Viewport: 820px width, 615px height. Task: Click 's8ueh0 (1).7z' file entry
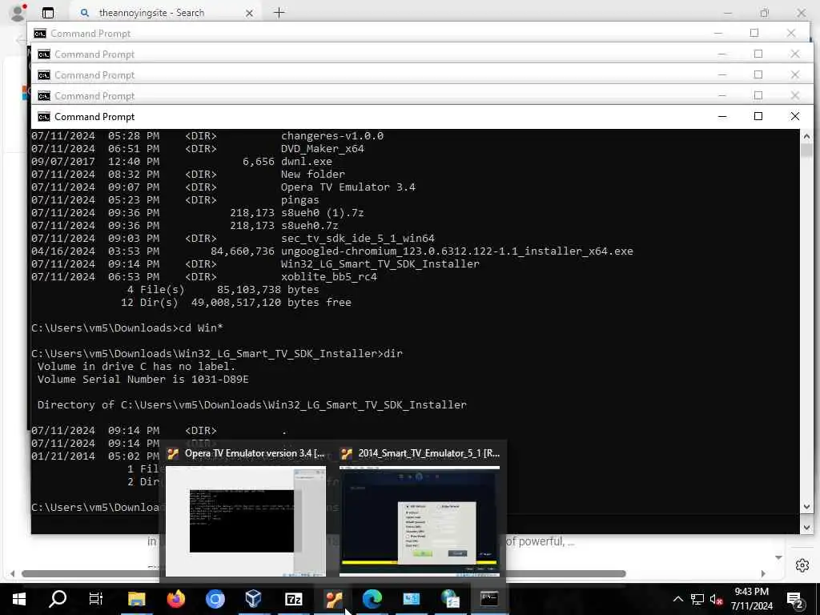[x=322, y=213]
